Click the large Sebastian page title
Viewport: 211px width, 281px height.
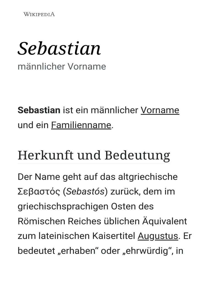(x=59, y=48)
